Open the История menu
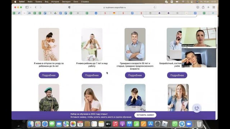 pos(55,1)
